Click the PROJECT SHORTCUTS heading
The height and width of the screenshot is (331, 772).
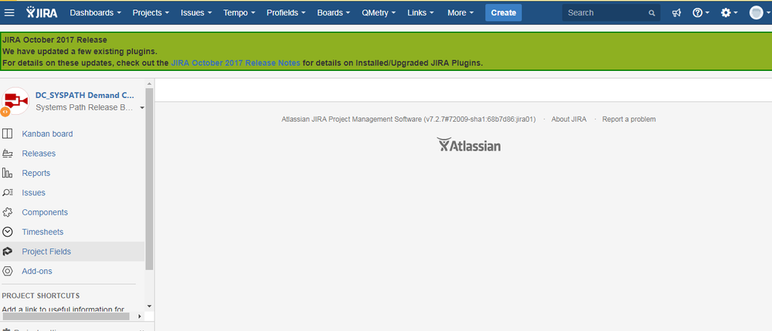point(41,296)
